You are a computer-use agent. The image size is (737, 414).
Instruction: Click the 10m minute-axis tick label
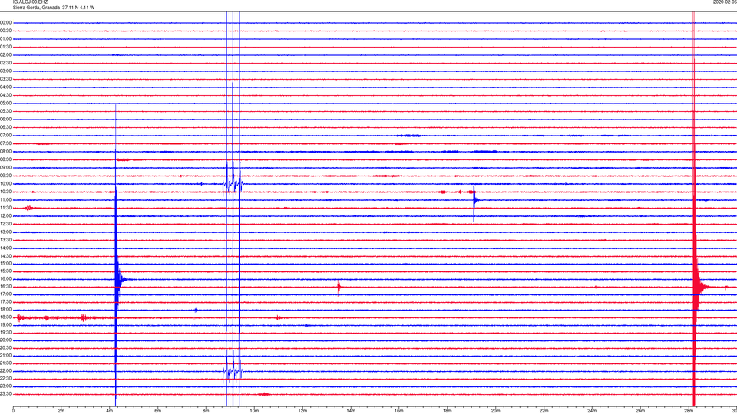tap(254, 411)
